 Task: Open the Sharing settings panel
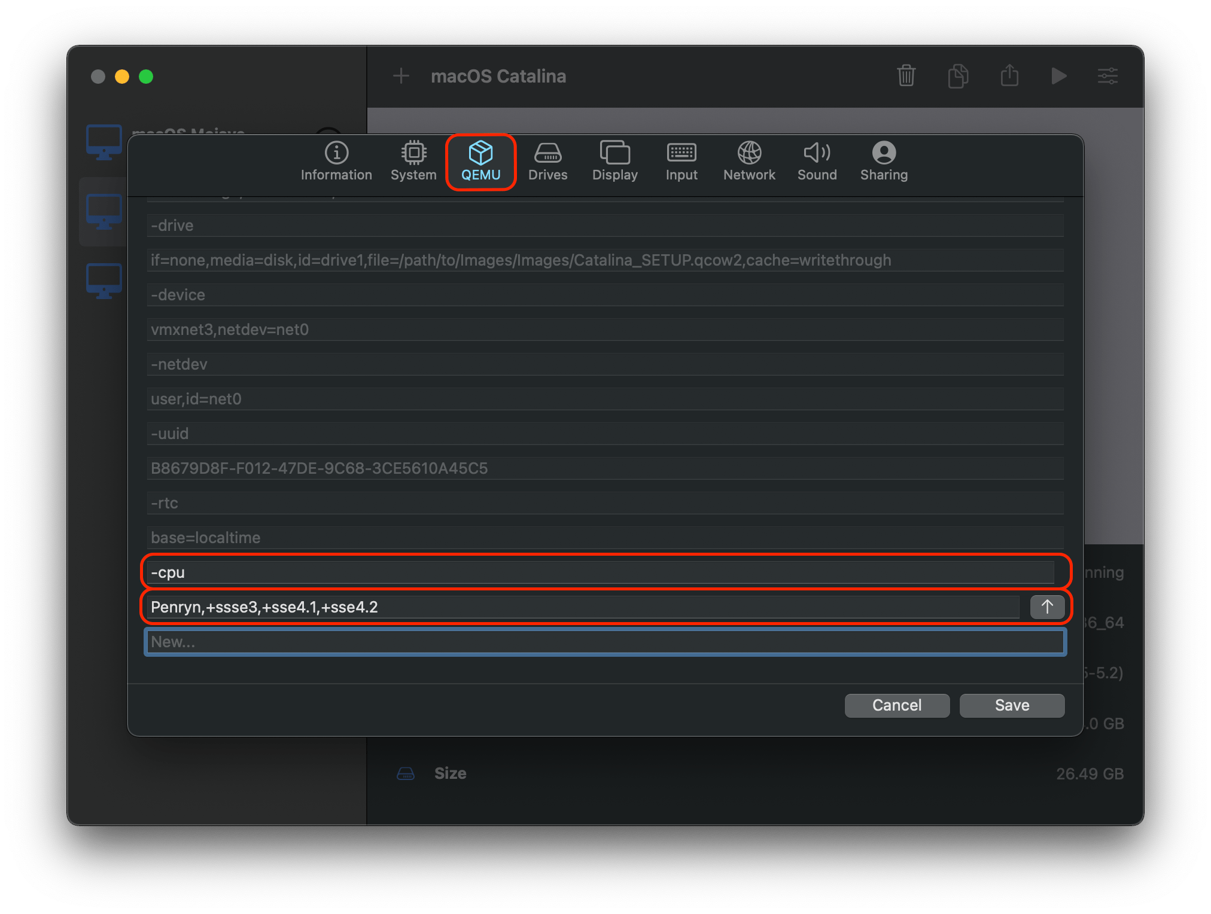coord(884,161)
